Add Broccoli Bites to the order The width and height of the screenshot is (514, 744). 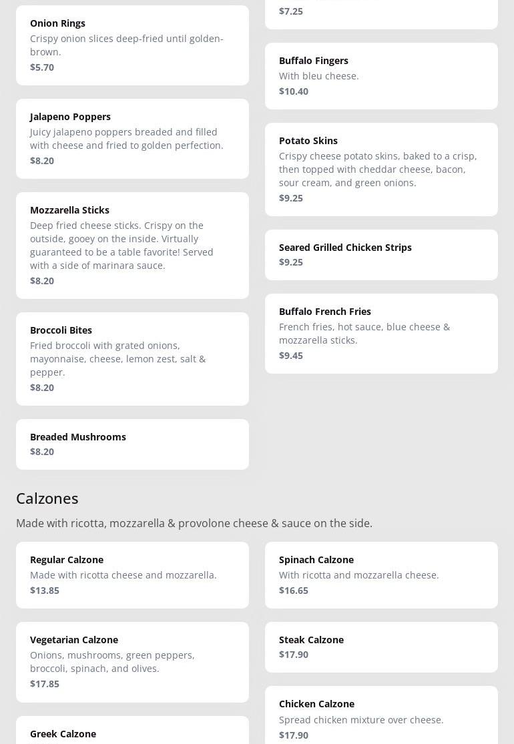[132, 359]
